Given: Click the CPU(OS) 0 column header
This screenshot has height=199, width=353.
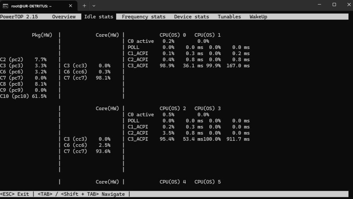Looking at the screenshot, I should (173, 35).
